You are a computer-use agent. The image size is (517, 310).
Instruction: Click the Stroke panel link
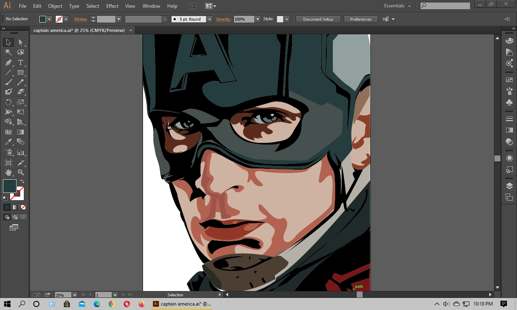point(80,19)
